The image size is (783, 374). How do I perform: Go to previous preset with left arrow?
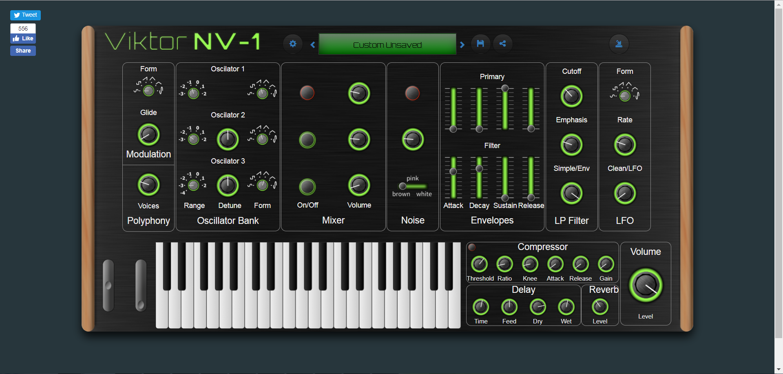coord(313,44)
